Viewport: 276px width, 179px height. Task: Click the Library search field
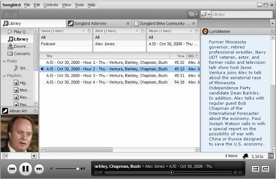point(242,14)
